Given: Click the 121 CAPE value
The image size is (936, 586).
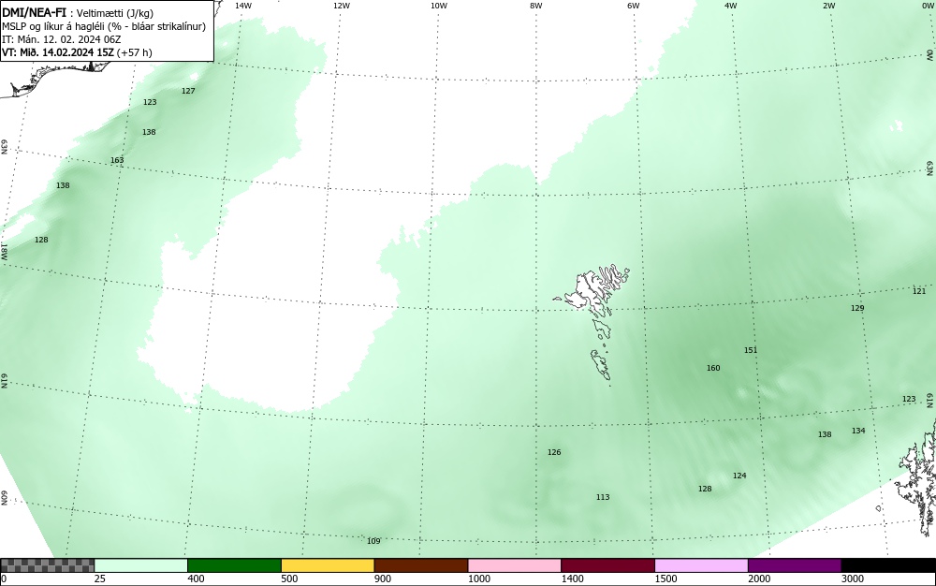Looking at the screenshot, I should (x=919, y=290).
